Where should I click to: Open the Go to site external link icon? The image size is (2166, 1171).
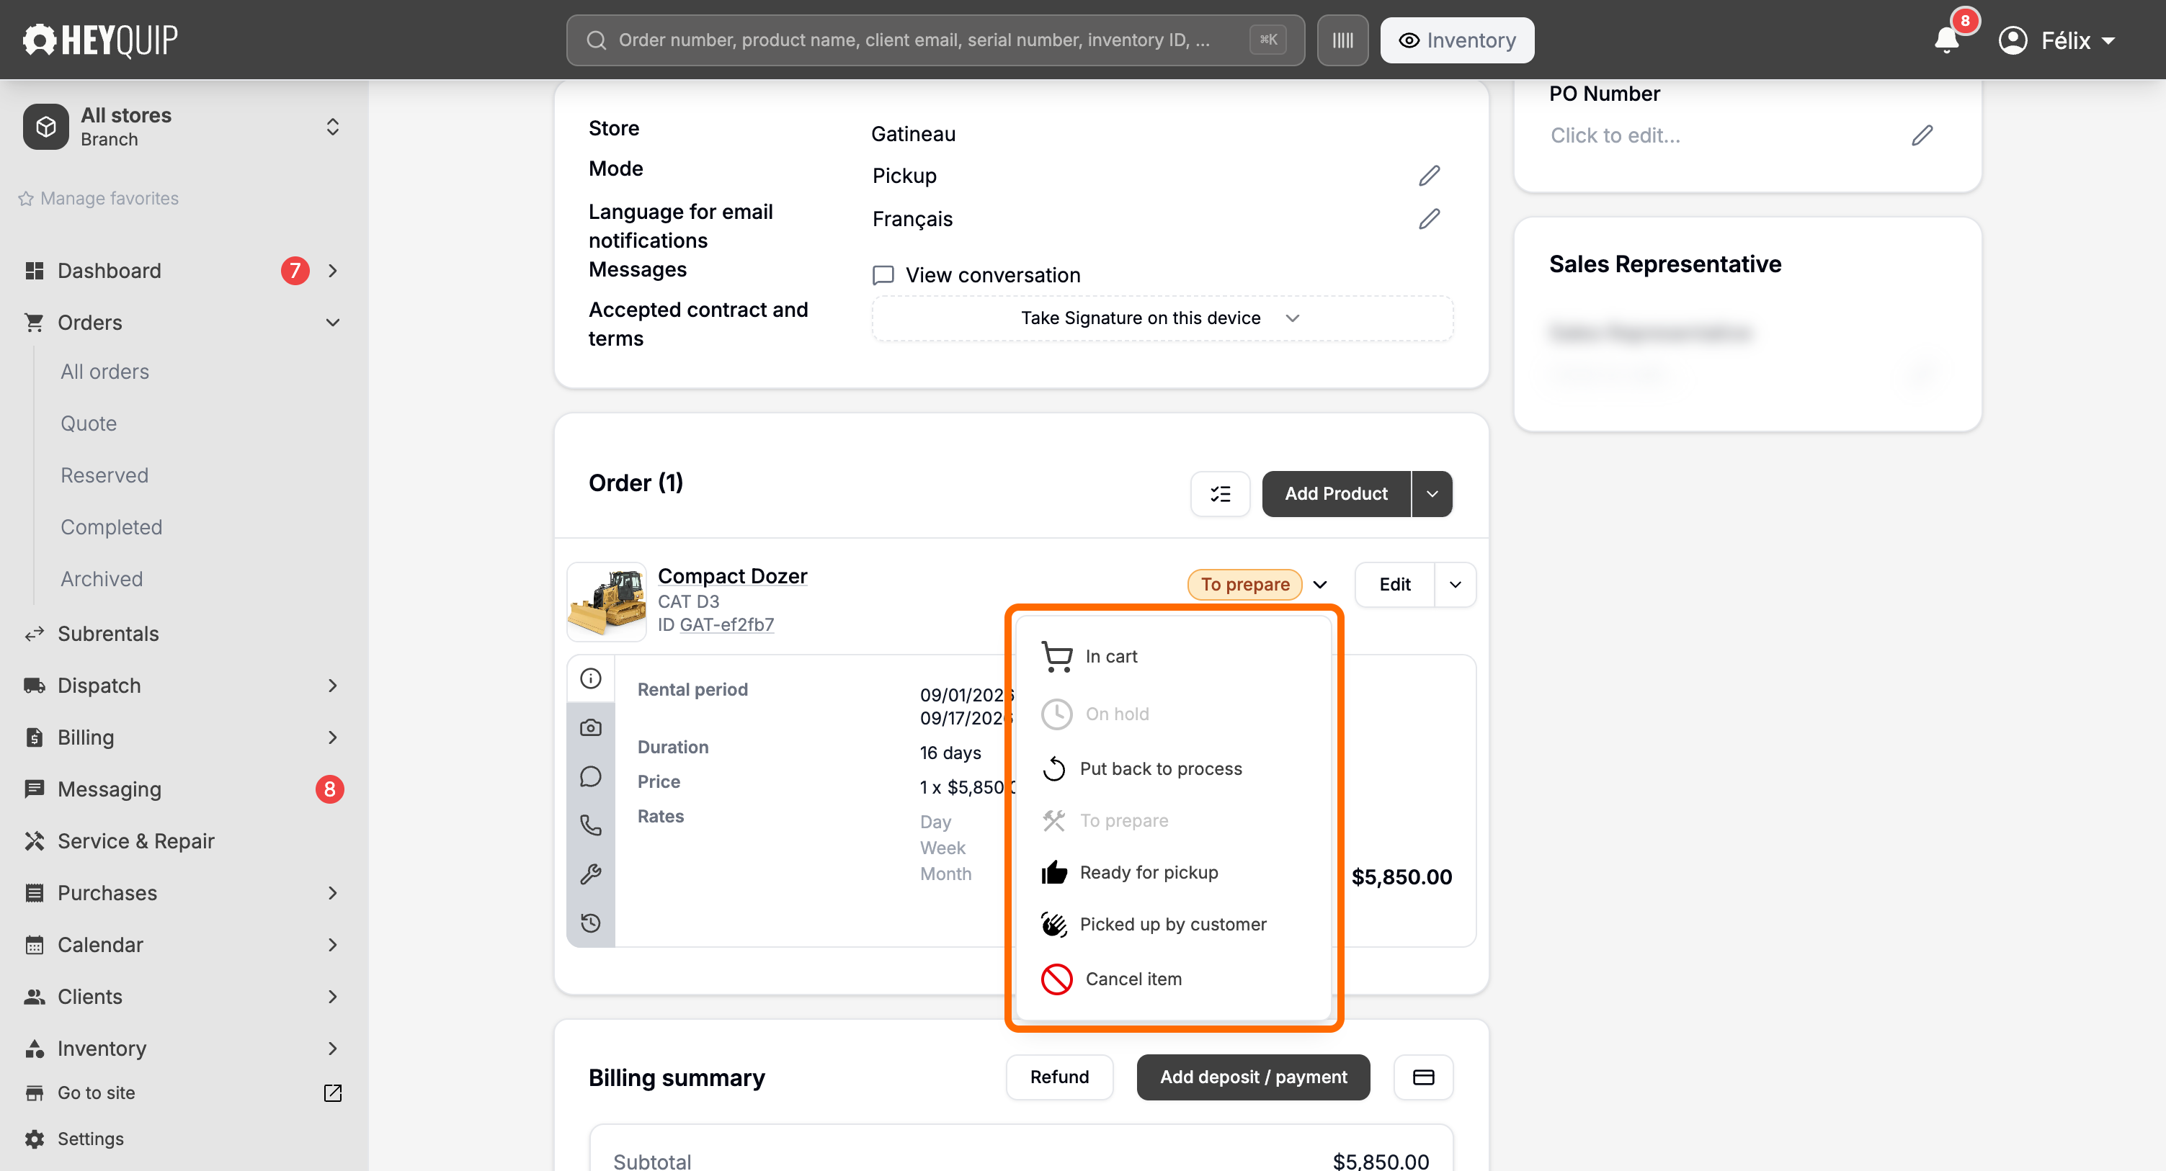tap(333, 1093)
